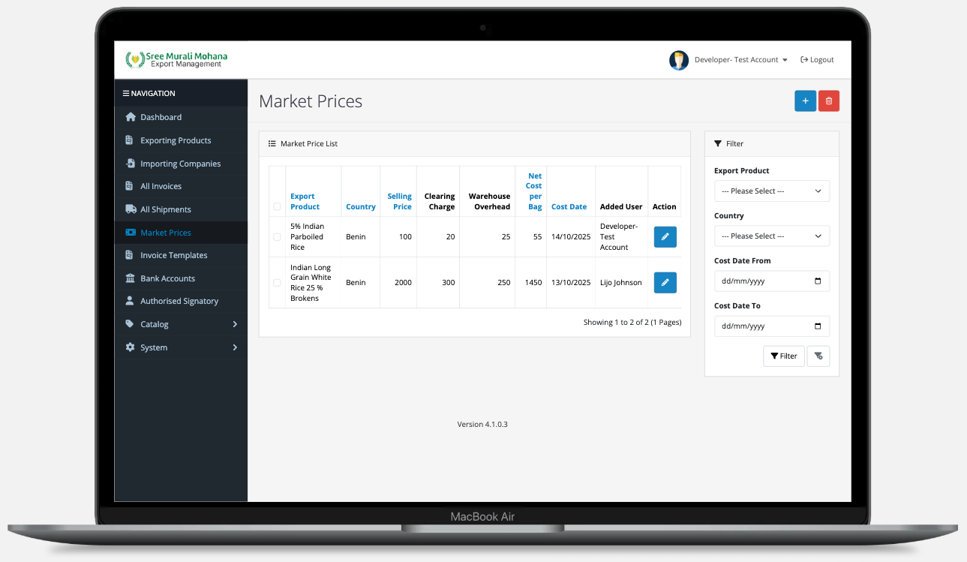Click the Filter button to apply filters

point(783,356)
